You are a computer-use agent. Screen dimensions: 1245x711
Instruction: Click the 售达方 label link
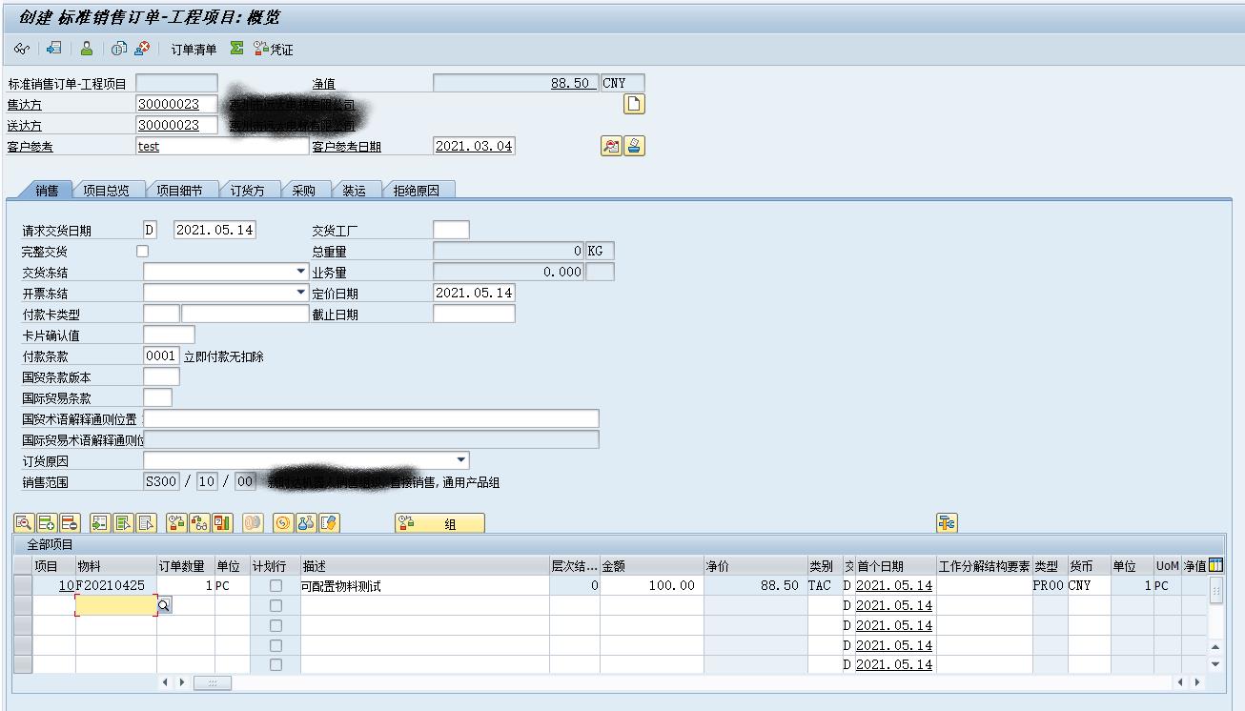point(25,105)
